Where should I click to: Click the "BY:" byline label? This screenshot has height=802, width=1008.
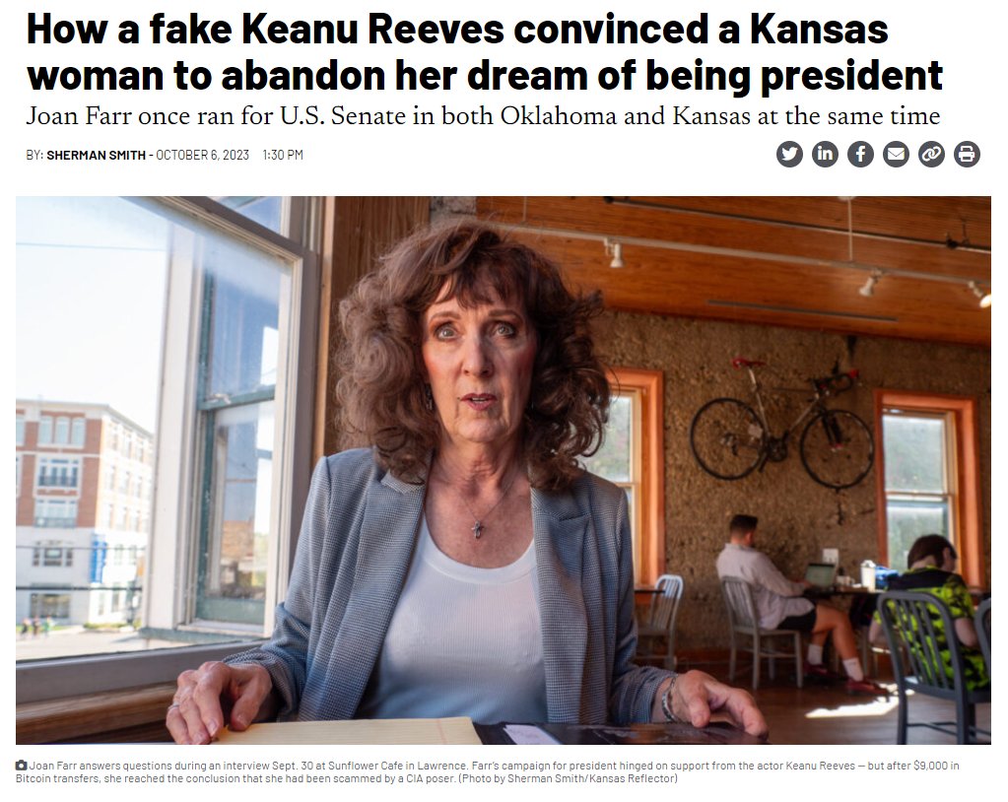click(x=34, y=155)
